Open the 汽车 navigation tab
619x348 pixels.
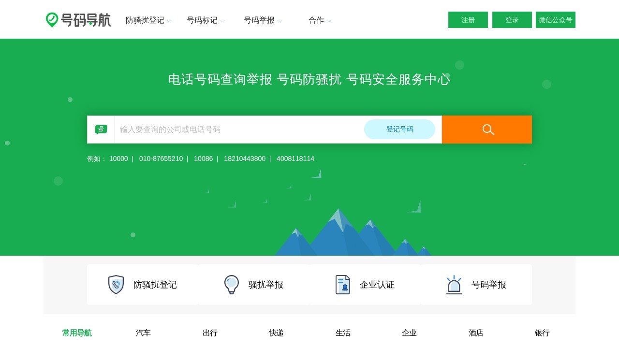[x=143, y=333]
